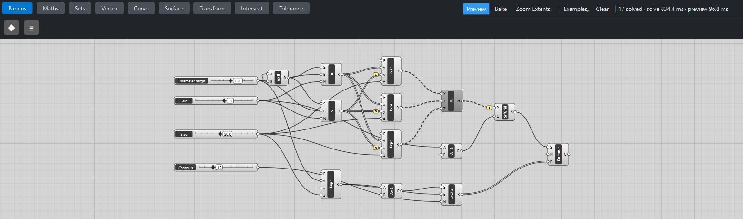Click the F flatten badge on the SrfGrid P input
Image resolution: width=743 pixels, height=219 pixels.
tap(489, 108)
